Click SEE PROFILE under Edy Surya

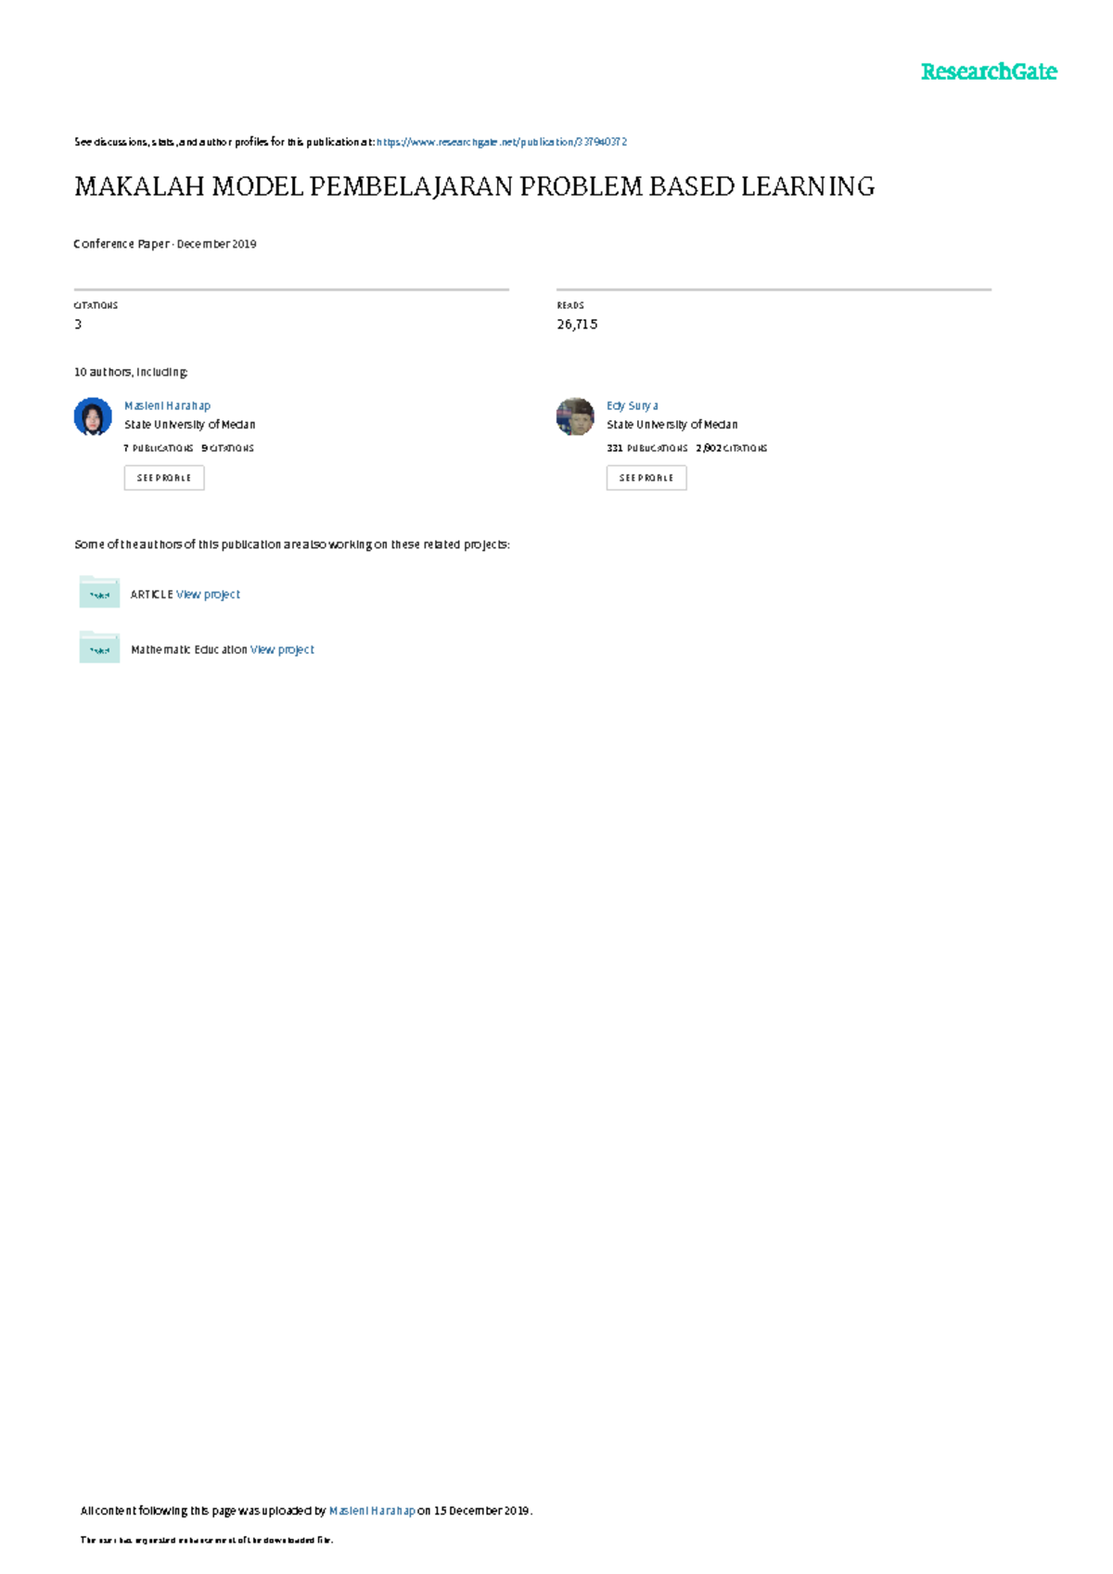(646, 478)
